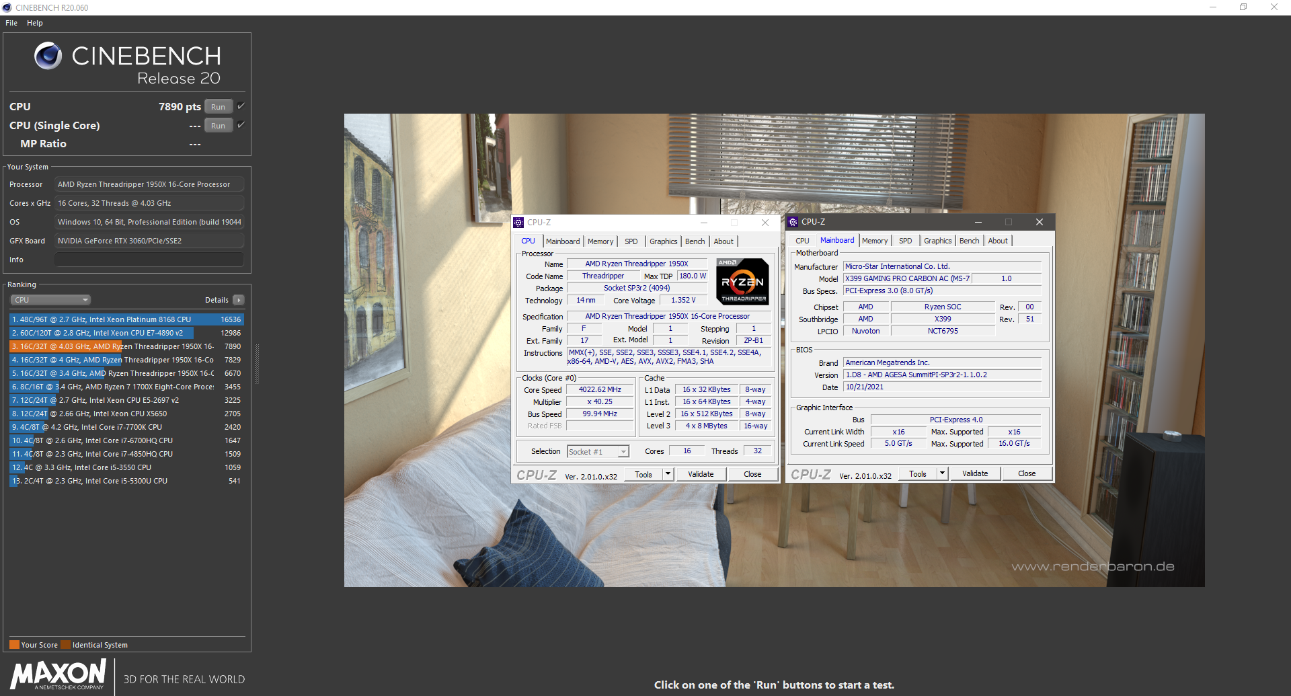Click the Core Speed value 4022.62 MHz
Viewport: 1291px width, 696px height.
tap(600, 389)
